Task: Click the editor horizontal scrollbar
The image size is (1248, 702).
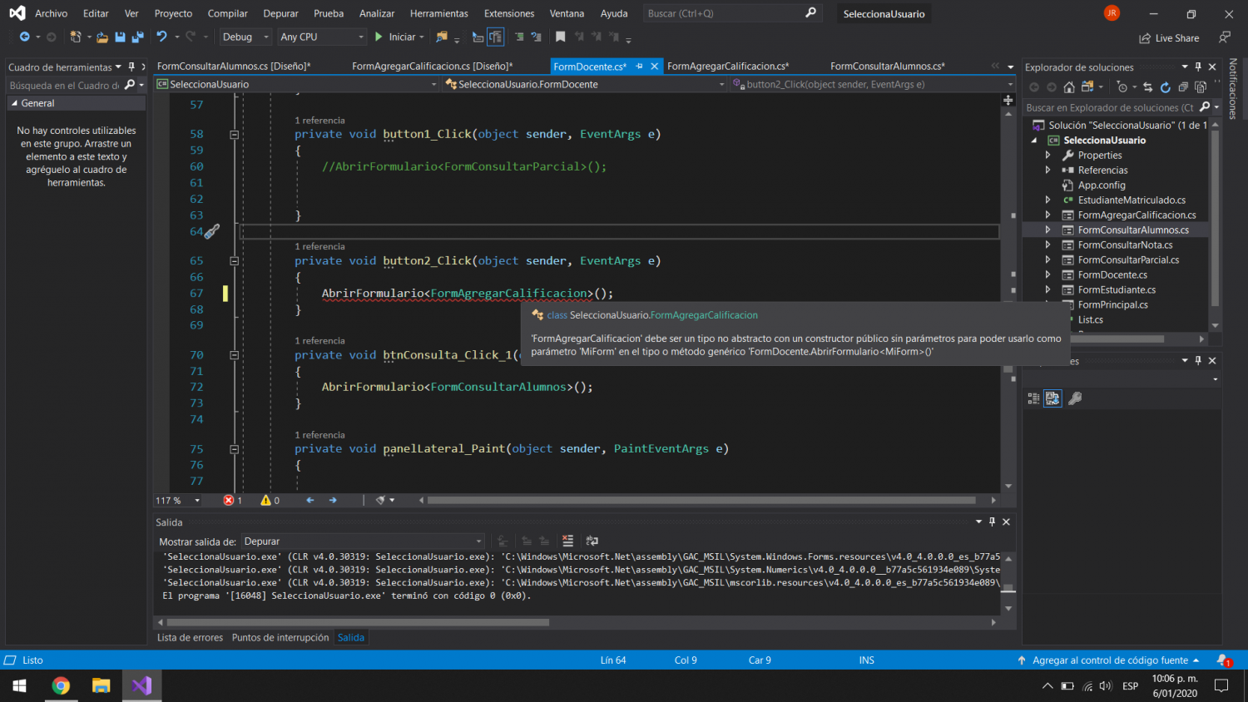Action: (701, 501)
